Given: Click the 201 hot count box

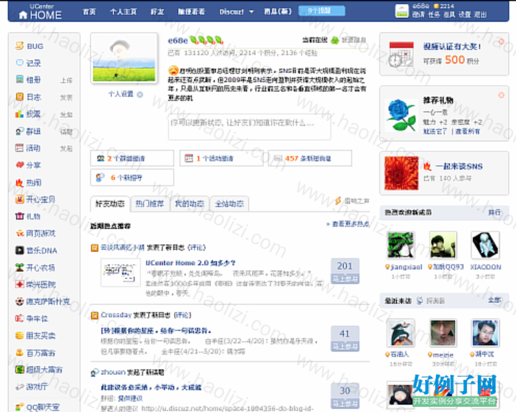Looking at the screenshot, I should [x=345, y=271].
